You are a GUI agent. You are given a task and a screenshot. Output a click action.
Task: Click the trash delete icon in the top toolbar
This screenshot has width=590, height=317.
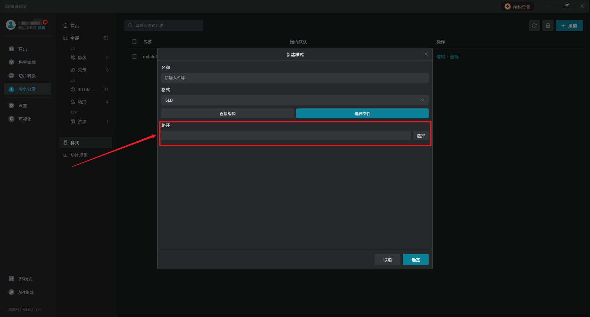pyautogui.click(x=548, y=25)
